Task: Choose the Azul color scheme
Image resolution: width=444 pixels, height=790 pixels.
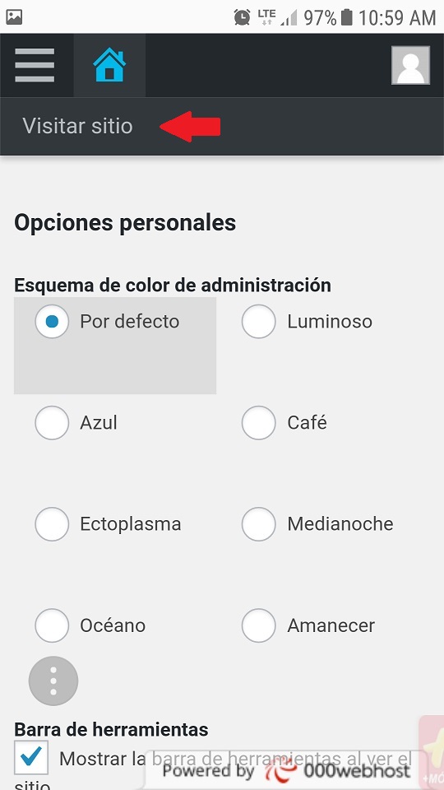Action: coord(52,423)
